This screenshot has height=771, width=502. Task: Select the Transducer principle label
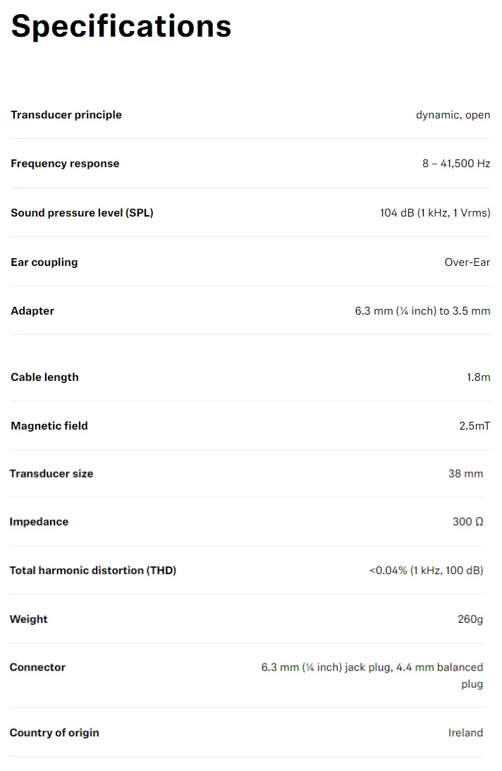(x=66, y=115)
